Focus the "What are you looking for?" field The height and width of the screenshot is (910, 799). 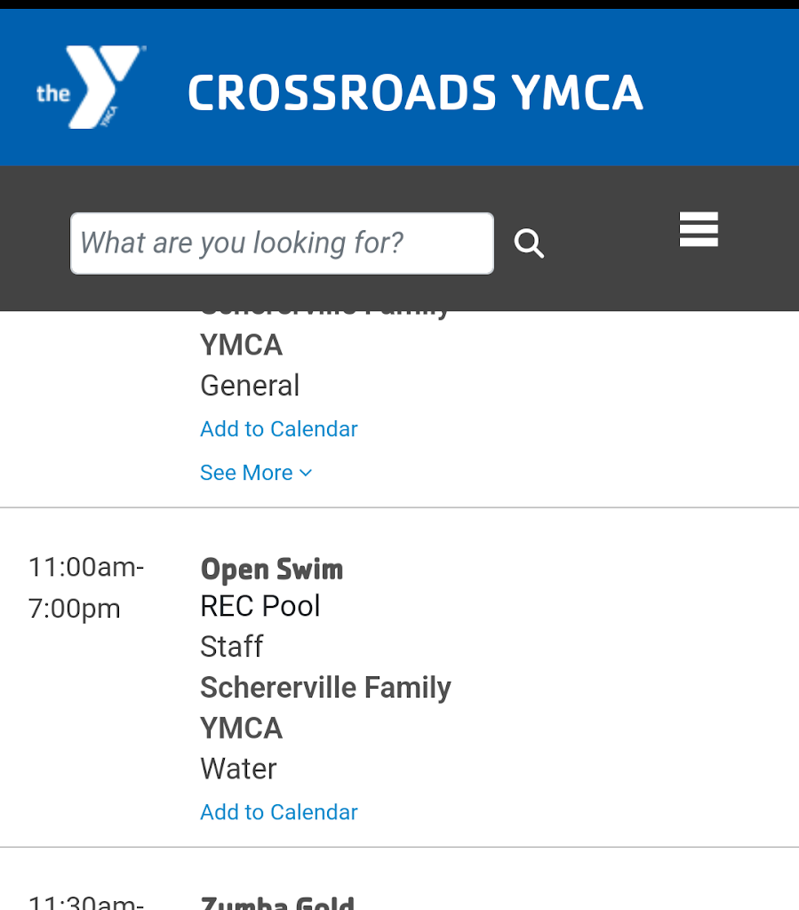click(x=281, y=243)
